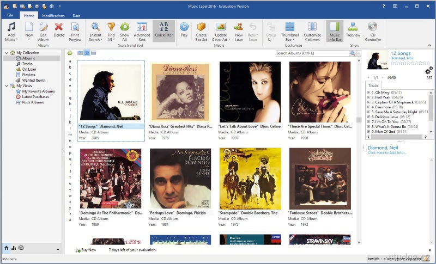Open Latest Purchases view

pyautogui.click(x=35, y=96)
